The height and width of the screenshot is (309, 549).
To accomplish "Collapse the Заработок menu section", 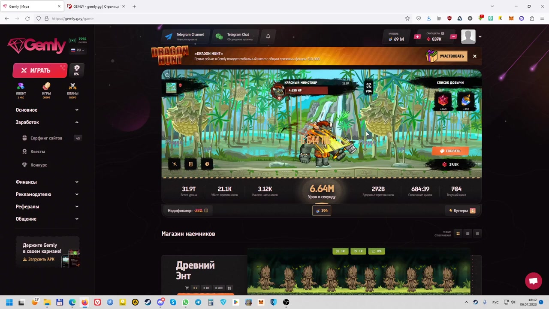I will coord(47,122).
